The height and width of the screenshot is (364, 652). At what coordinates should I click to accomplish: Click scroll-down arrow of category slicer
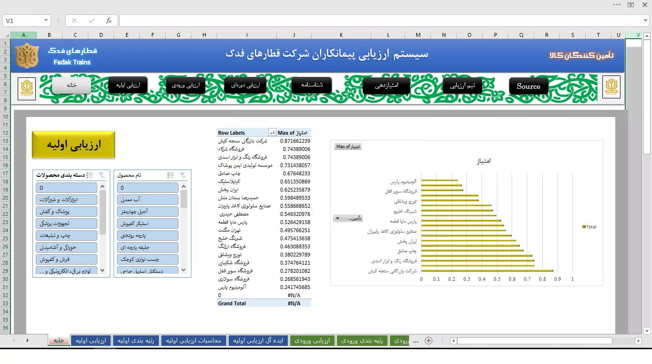(103, 270)
